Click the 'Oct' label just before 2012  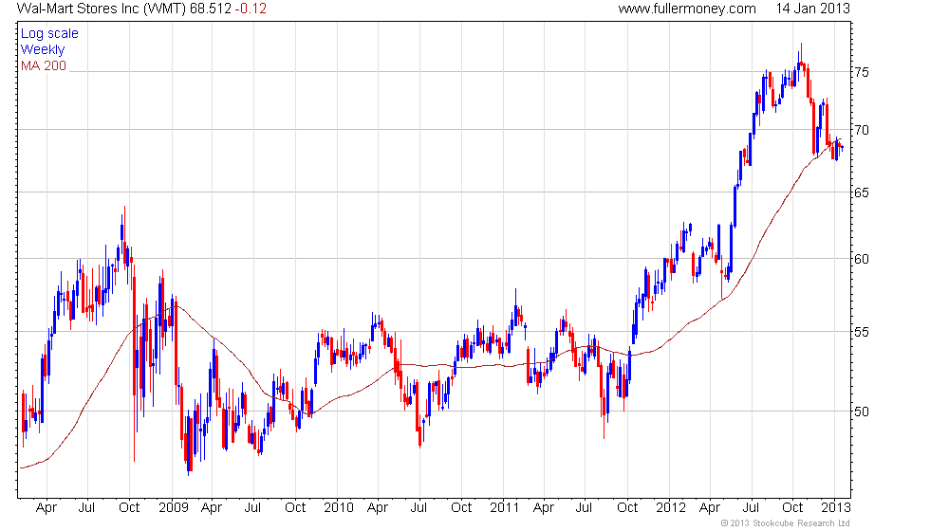(627, 508)
